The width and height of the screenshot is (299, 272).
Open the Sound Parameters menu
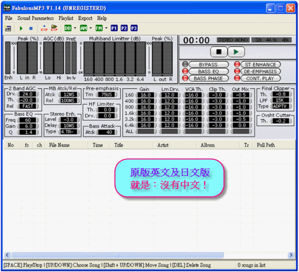point(35,18)
